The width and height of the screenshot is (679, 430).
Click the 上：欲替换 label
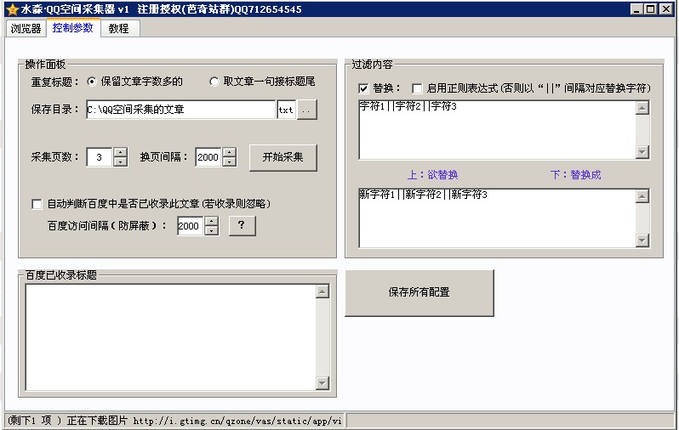(x=432, y=175)
